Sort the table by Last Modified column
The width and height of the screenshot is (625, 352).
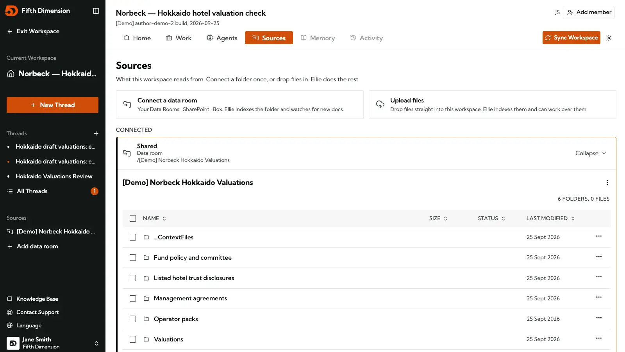pos(550,218)
